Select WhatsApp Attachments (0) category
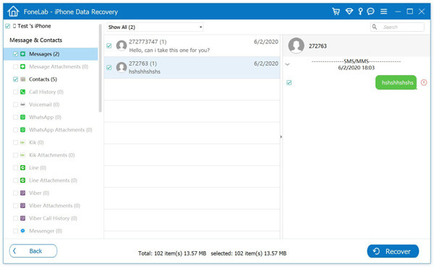434x267 pixels. [61, 130]
